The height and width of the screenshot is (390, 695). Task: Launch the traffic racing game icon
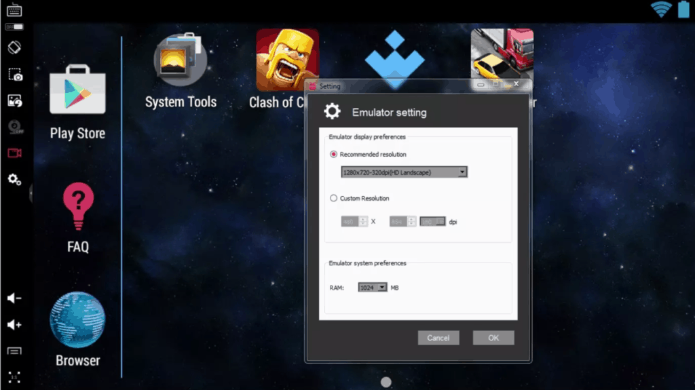coord(502,54)
